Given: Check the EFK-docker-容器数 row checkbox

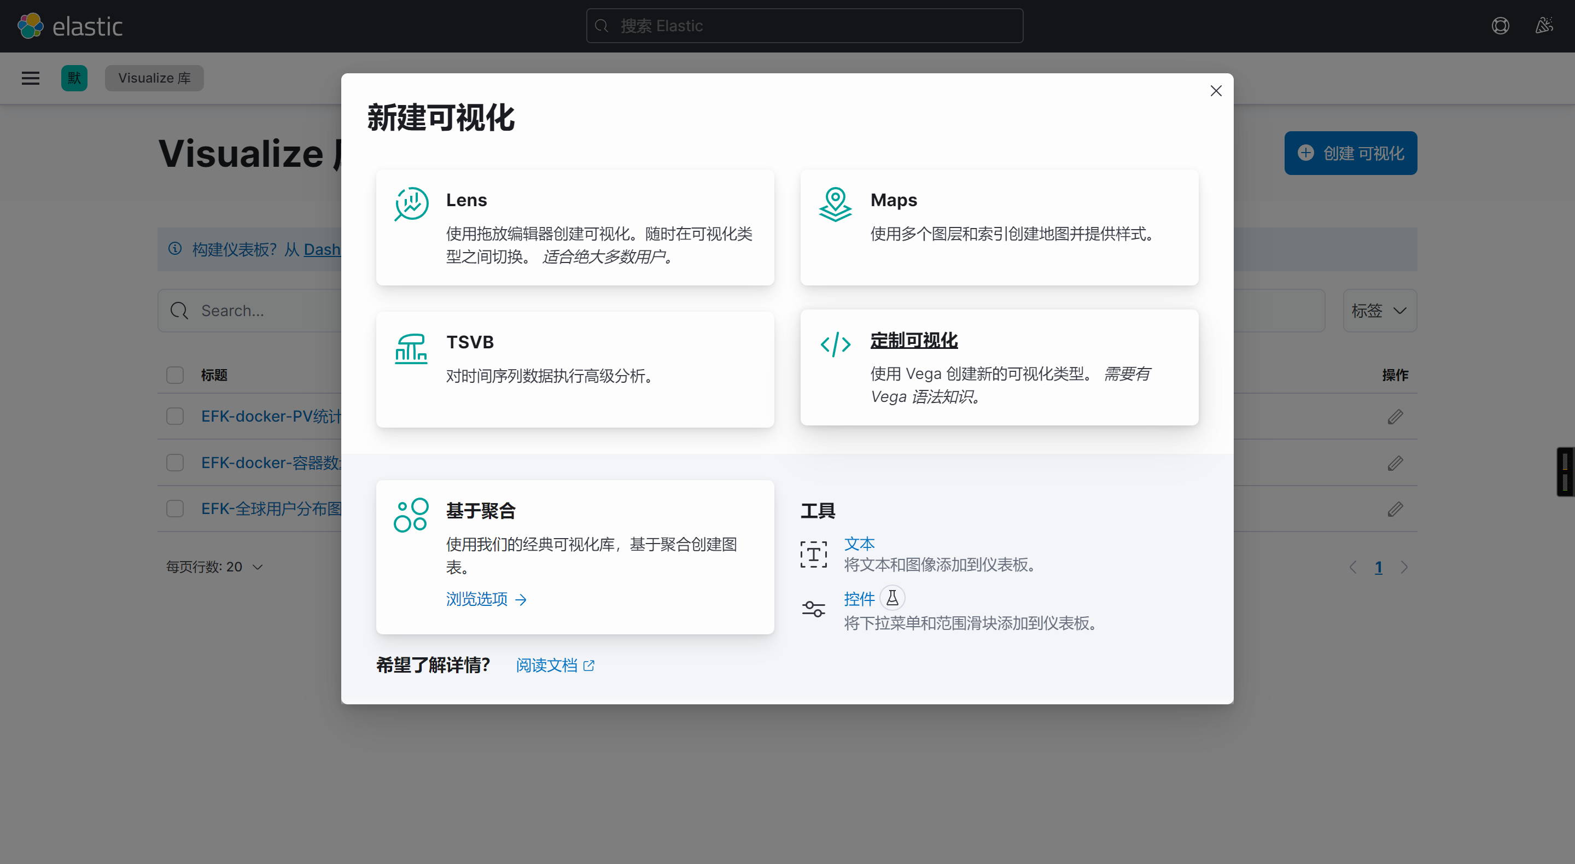Looking at the screenshot, I should (x=175, y=463).
